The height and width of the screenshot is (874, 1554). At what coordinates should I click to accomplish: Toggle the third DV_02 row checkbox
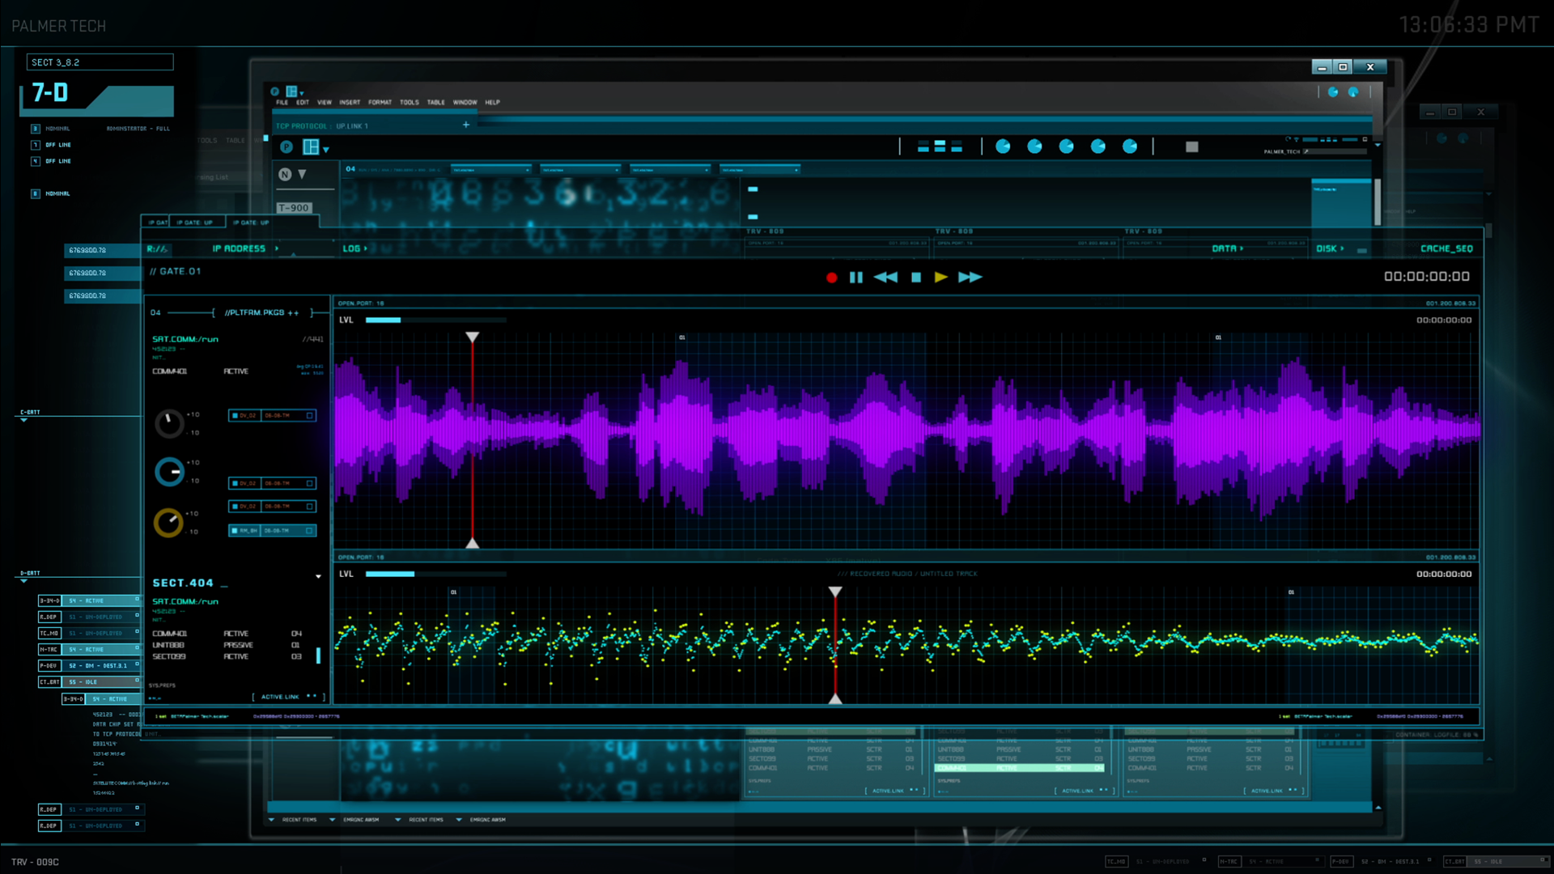pyautogui.click(x=309, y=507)
